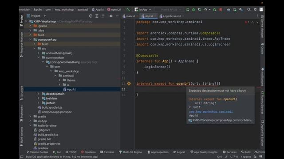Open Multi-OS Engine tool window
284x159 pixels.
pos(130,152)
